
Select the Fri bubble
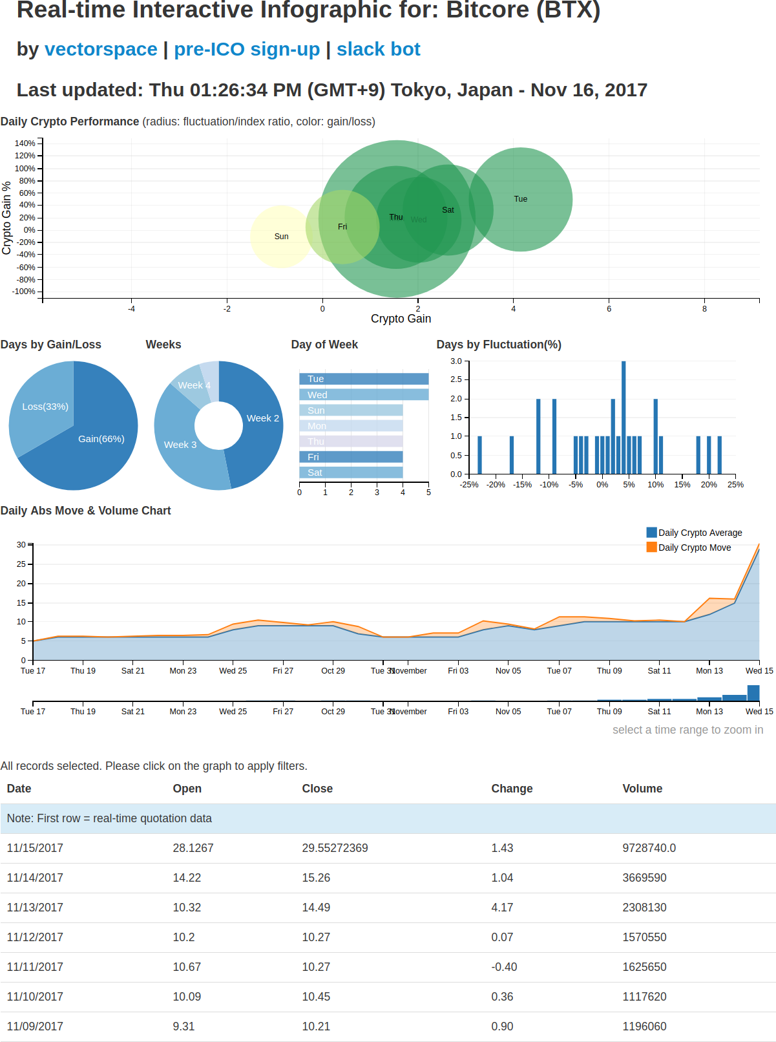coord(342,227)
